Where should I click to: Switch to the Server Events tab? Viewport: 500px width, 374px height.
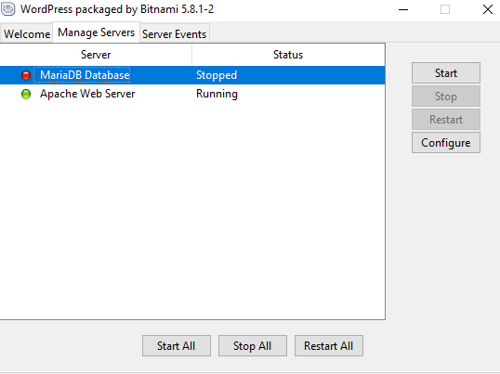point(174,33)
